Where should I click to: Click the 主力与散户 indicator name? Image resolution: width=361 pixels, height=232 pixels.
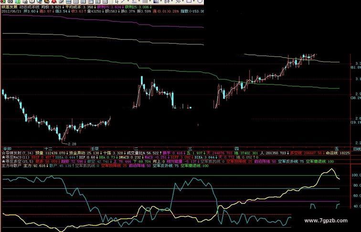11,166
